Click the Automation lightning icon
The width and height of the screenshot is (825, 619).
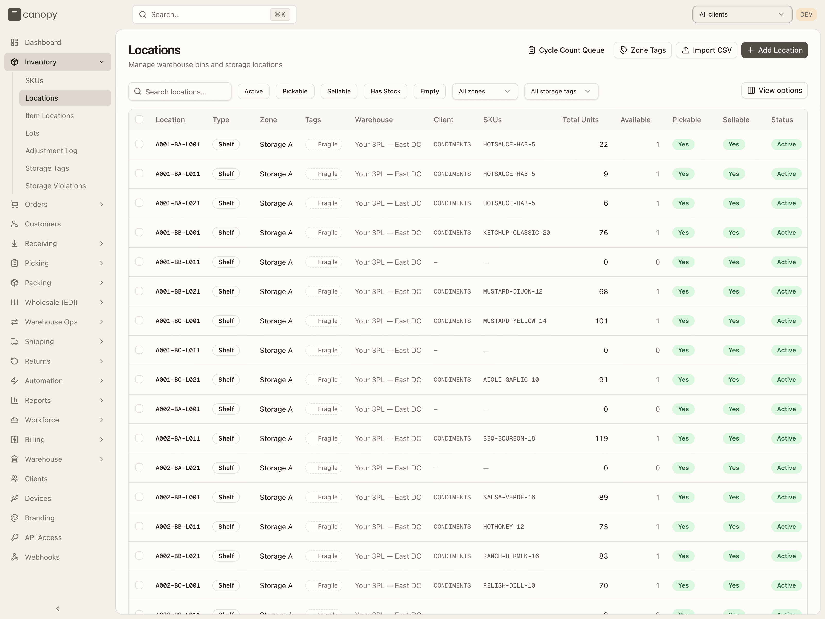14,381
